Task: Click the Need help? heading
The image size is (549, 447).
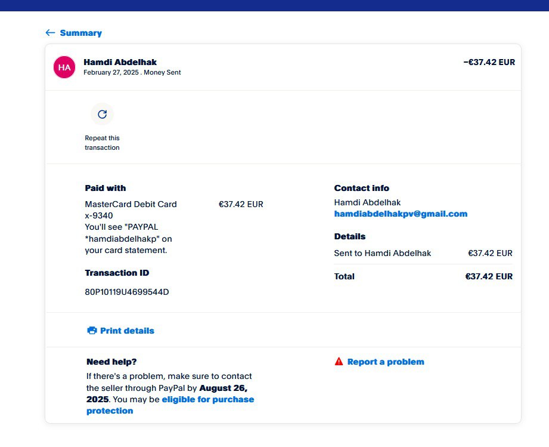Action: [111, 362]
